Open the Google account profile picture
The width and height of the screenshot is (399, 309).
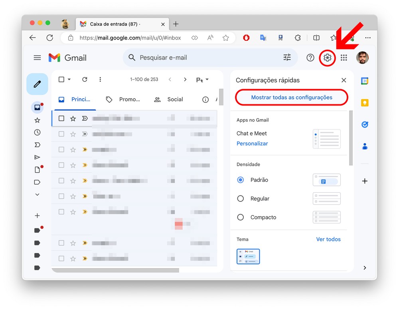pyautogui.click(x=362, y=58)
